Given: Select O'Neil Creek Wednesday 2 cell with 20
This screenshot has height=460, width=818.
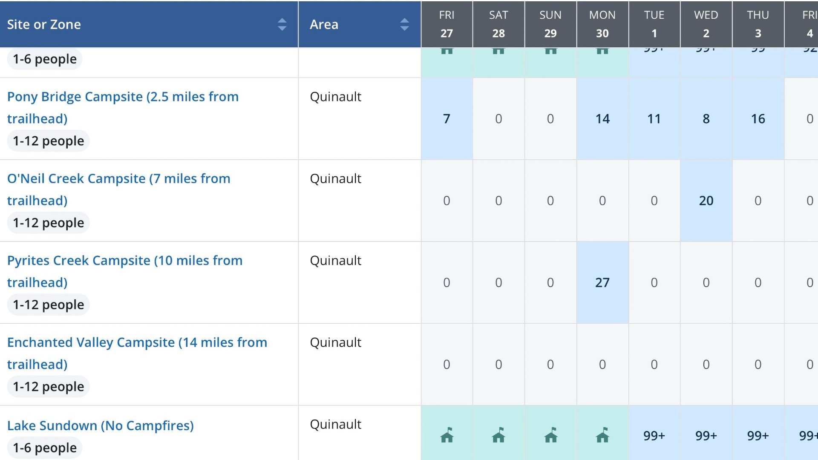Looking at the screenshot, I should [x=706, y=200].
